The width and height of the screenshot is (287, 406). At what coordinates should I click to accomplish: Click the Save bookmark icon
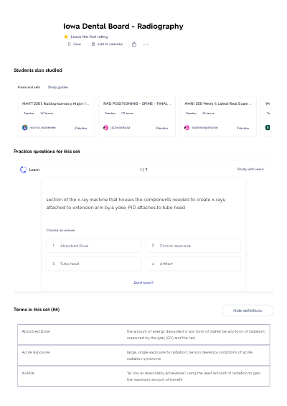click(x=70, y=45)
